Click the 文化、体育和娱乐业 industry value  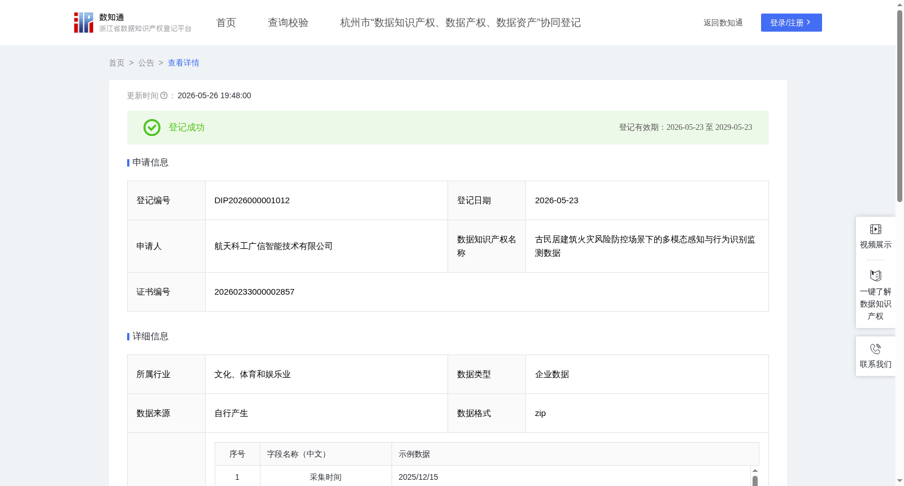pos(253,374)
